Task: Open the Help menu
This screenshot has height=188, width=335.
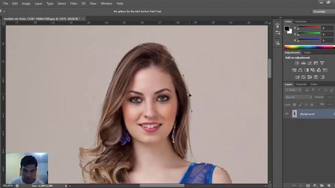Action: [120, 4]
